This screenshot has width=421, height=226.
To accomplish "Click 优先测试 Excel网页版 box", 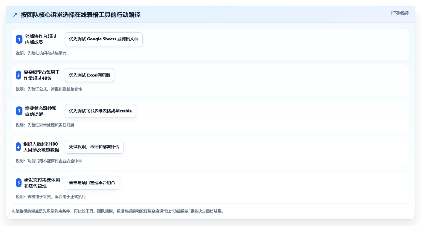I will (89, 75).
